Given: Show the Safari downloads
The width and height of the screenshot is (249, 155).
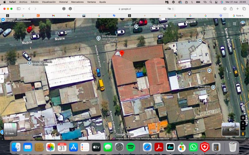Looking at the screenshot, I should click(x=225, y=9).
